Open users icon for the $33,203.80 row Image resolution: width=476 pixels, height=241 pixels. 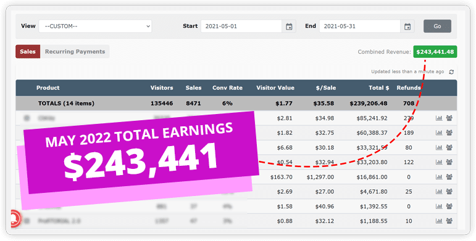point(449,162)
